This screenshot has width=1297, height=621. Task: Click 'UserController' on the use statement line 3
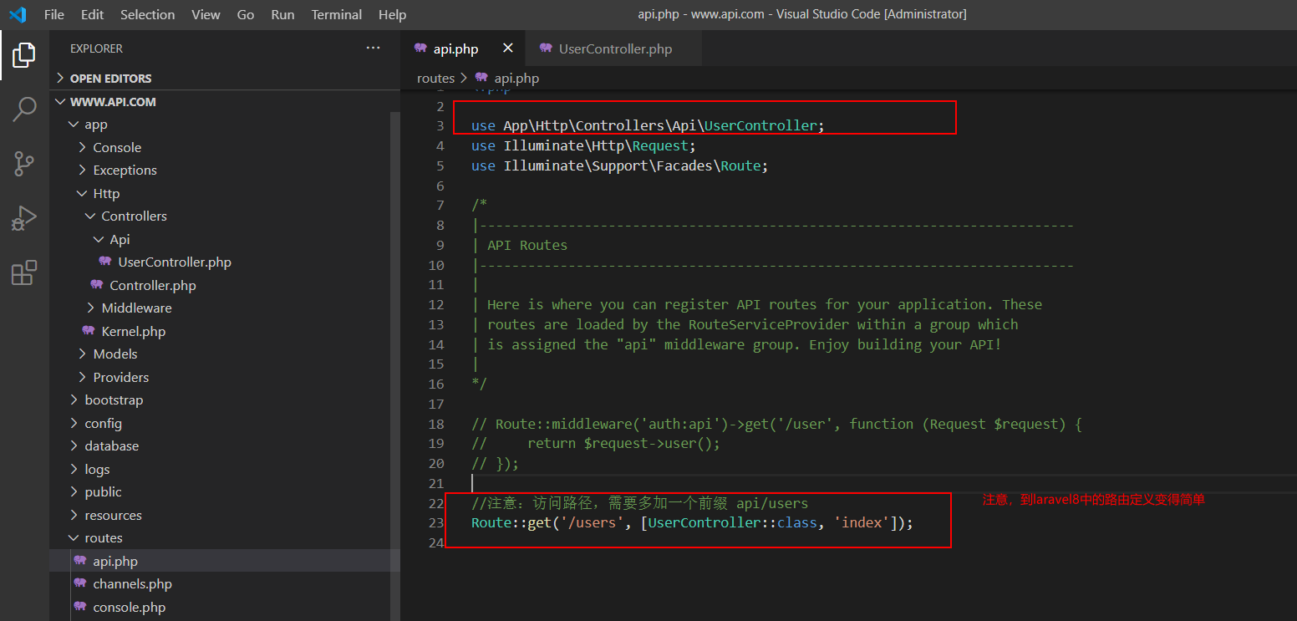click(760, 125)
